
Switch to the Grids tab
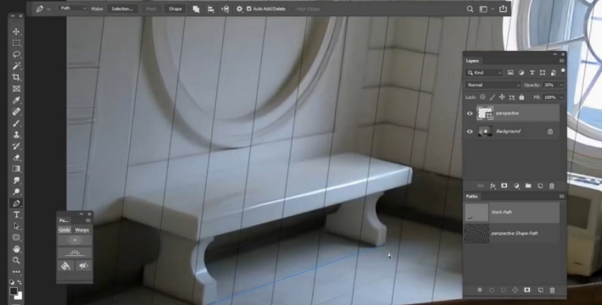[64, 230]
